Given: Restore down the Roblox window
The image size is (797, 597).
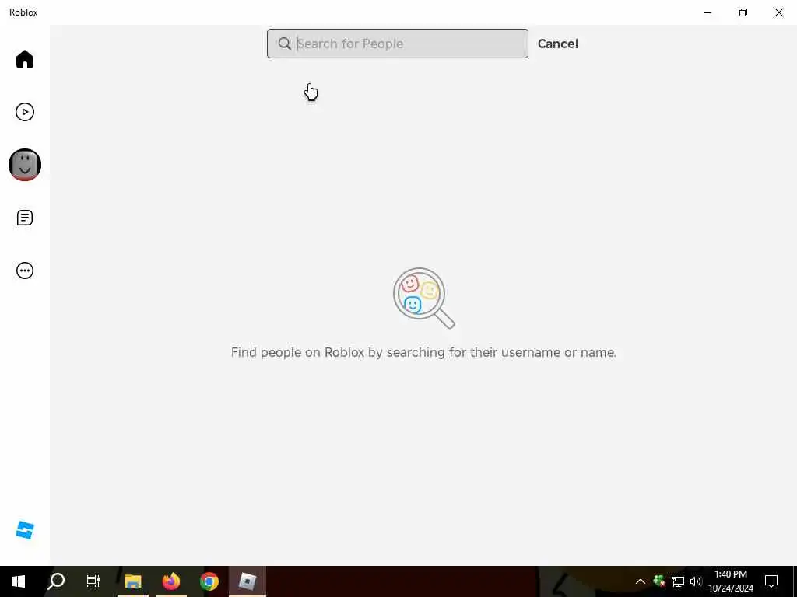Looking at the screenshot, I should point(743,12).
